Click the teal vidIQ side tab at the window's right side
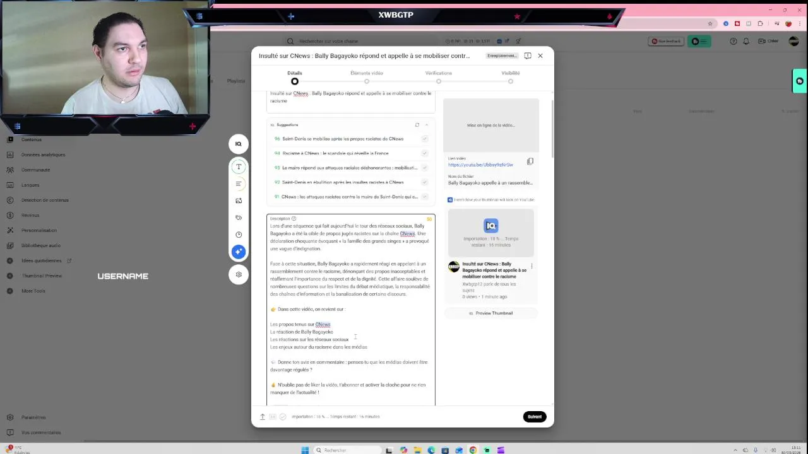The height and width of the screenshot is (454, 808). (x=800, y=81)
